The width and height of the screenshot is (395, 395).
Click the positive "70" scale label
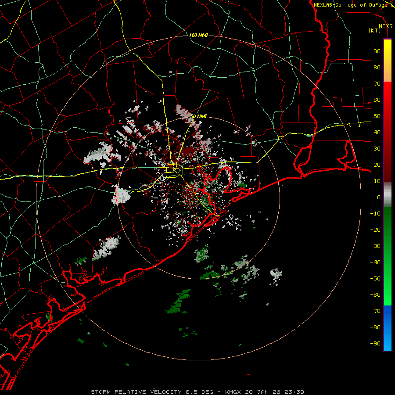[x=377, y=84]
